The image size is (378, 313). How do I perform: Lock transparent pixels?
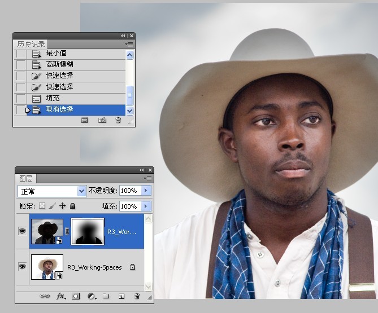(42, 206)
